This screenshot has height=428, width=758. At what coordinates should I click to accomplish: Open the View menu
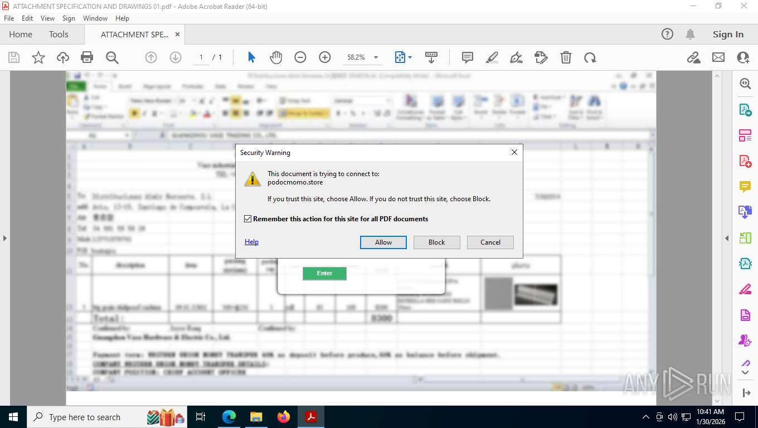(47, 18)
